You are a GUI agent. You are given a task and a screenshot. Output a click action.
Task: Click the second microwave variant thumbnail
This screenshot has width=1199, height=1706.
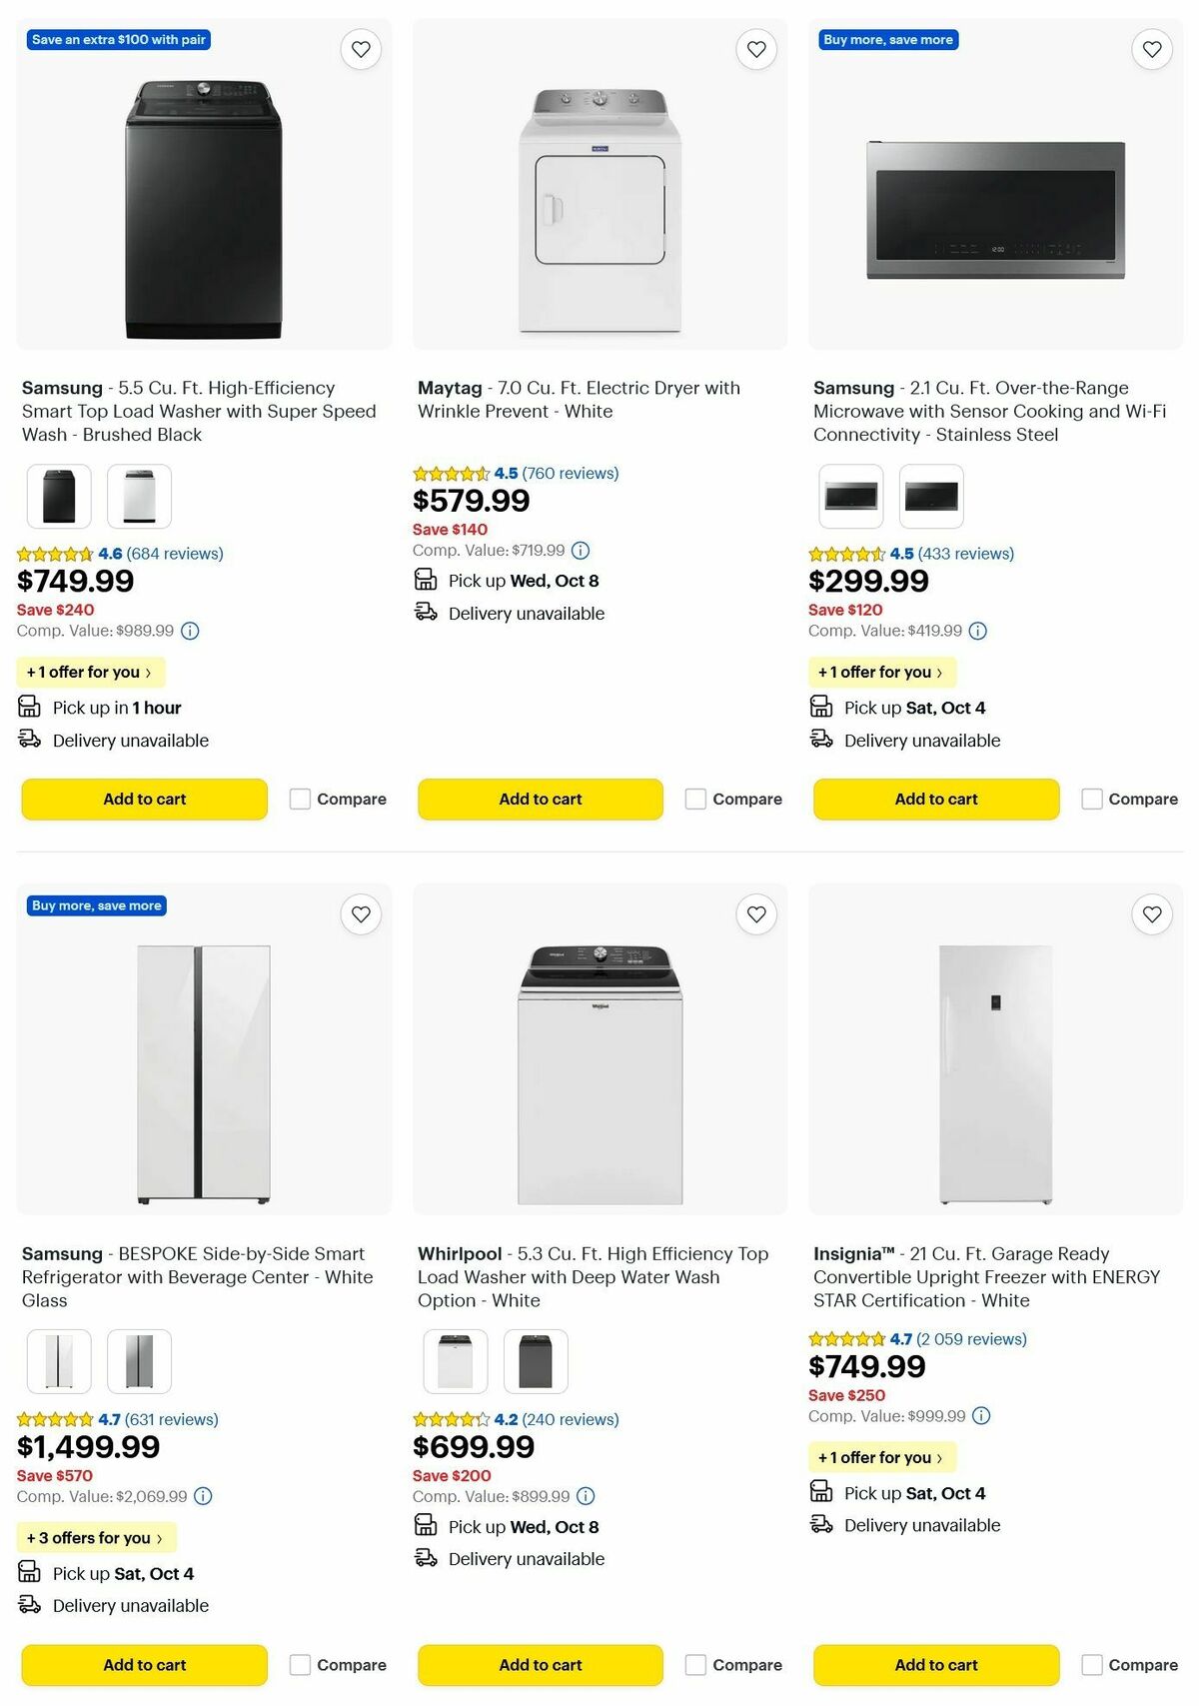pos(931,496)
